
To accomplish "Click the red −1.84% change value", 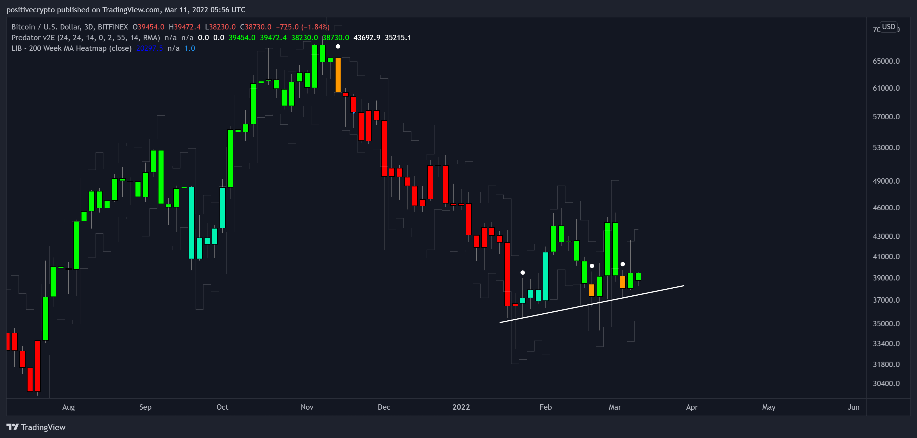I will [x=315, y=27].
